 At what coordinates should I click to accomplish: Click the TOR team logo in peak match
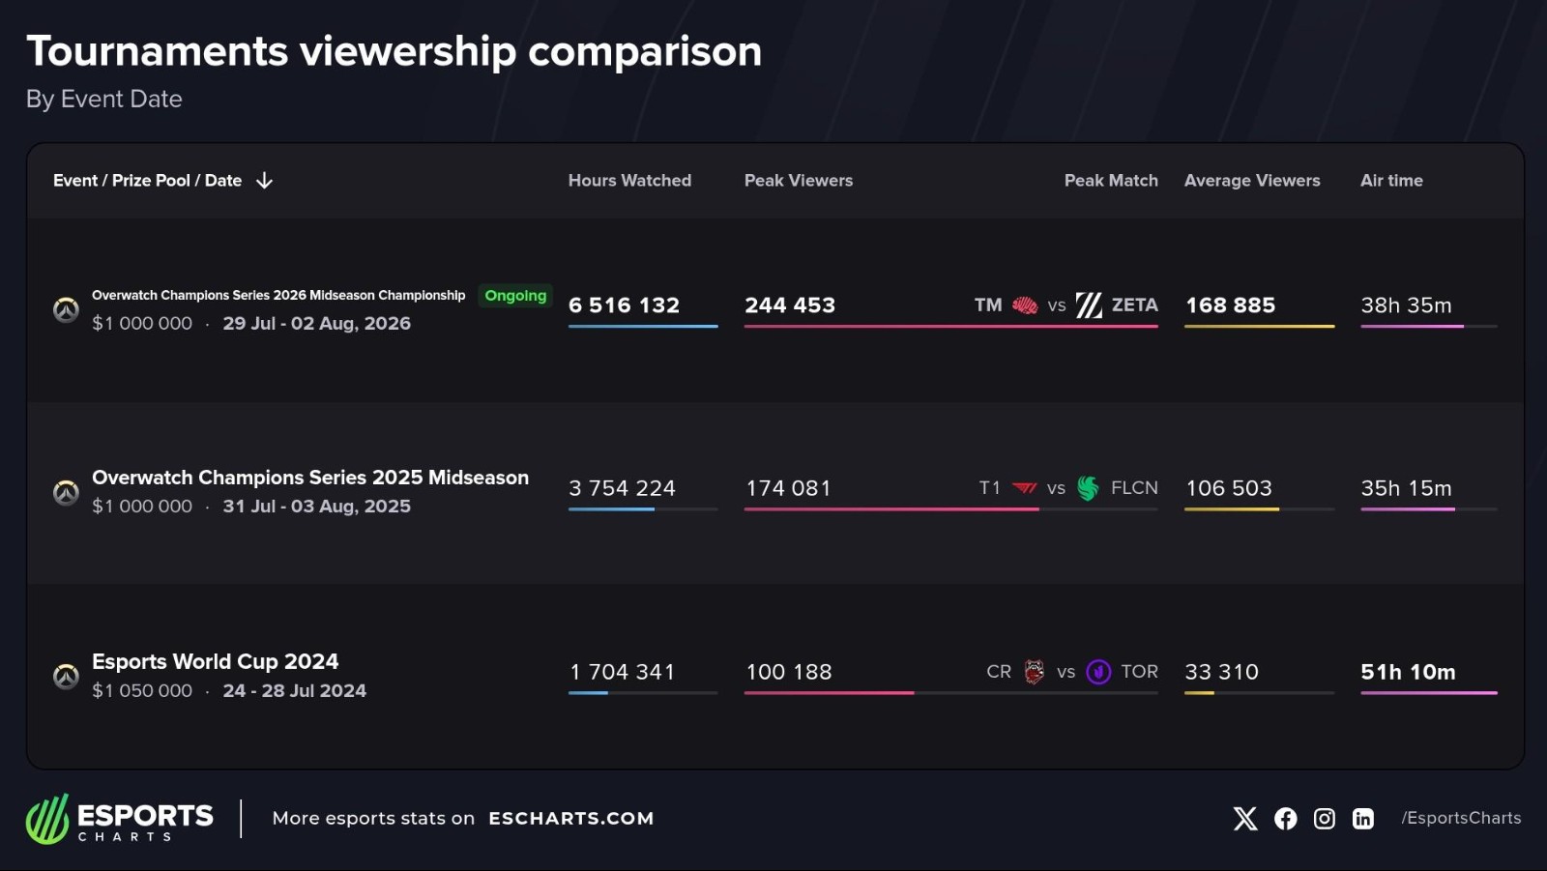(x=1098, y=672)
